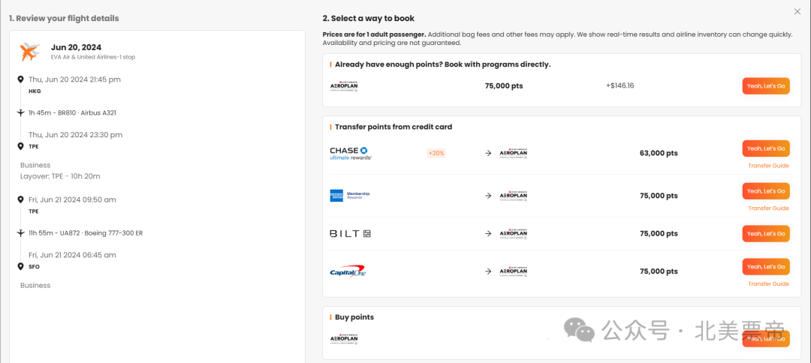The width and height of the screenshot is (811, 363).
Task: Click the Chase Ultimate Rewards logo
Action: pos(351,153)
